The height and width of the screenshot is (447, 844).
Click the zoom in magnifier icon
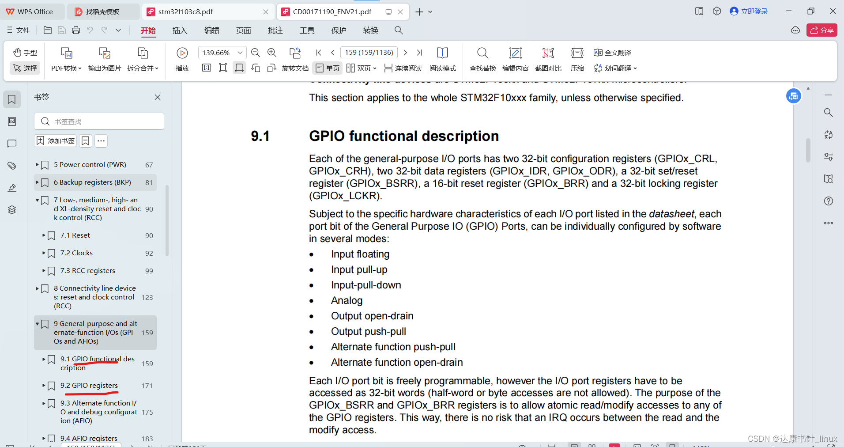pos(272,53)
